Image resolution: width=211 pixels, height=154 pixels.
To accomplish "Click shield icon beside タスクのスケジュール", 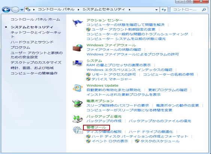I will (137, 141).
